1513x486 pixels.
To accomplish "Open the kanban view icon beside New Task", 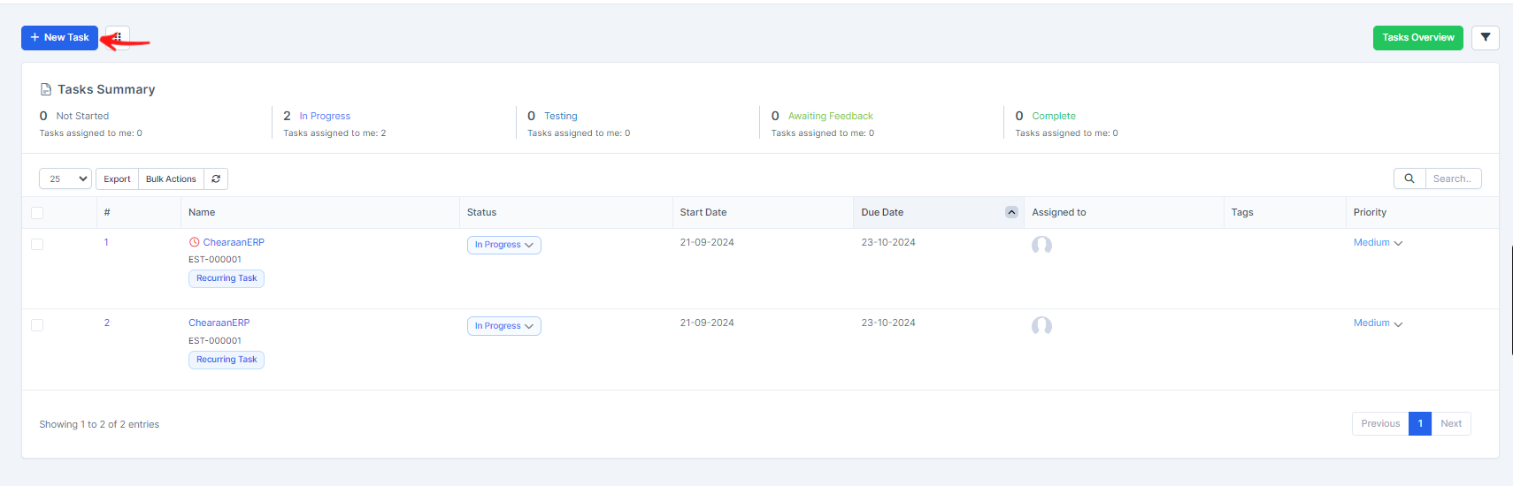I will pyautogui.click(x=118, y=38).
